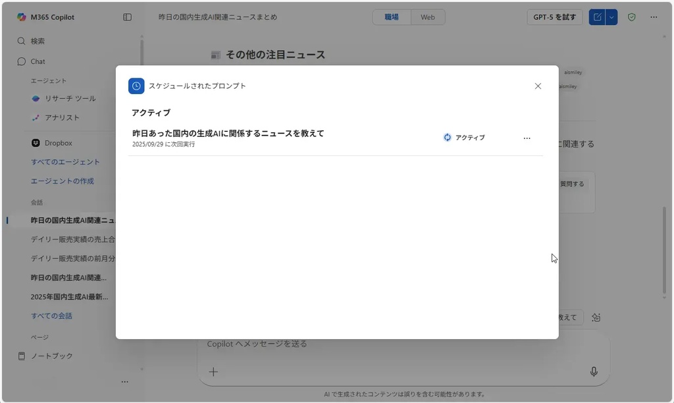Click the chat vertical scrollbar
The height and width of the screenshot is (403, 674).
663,250
